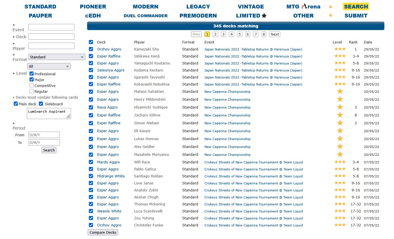
Task: Select VINTAGE in the top navigation
Action: [x=251, y=6]
